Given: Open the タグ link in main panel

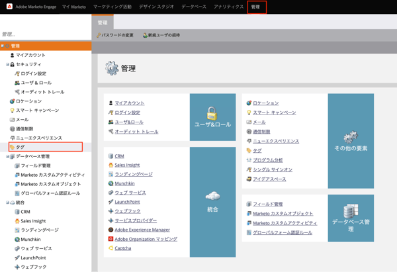Looking at the screenshot, I should click(x=257, y=151).
